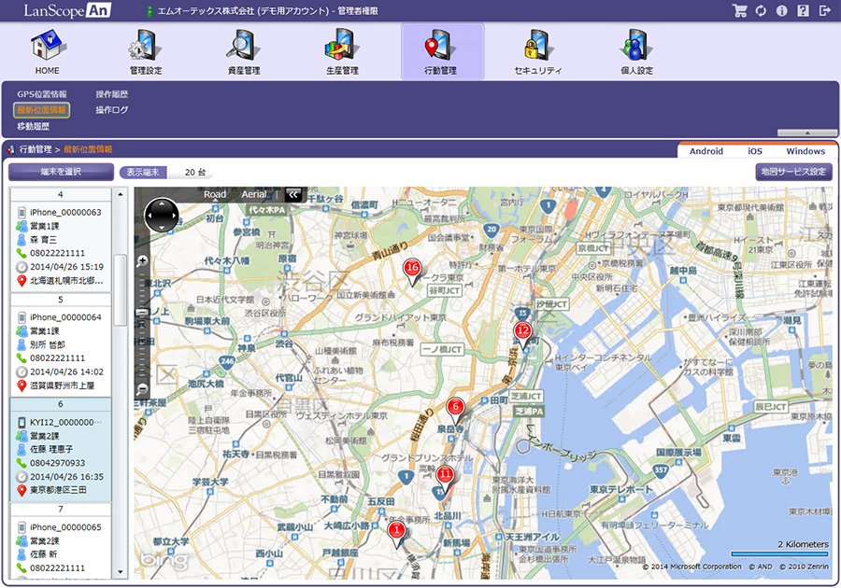Click the user name 佐藤 理恵子
841x588 pixels.
tap(51, 449)
